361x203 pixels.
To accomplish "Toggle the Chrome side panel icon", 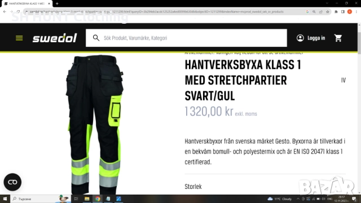I will click(342, 11).
